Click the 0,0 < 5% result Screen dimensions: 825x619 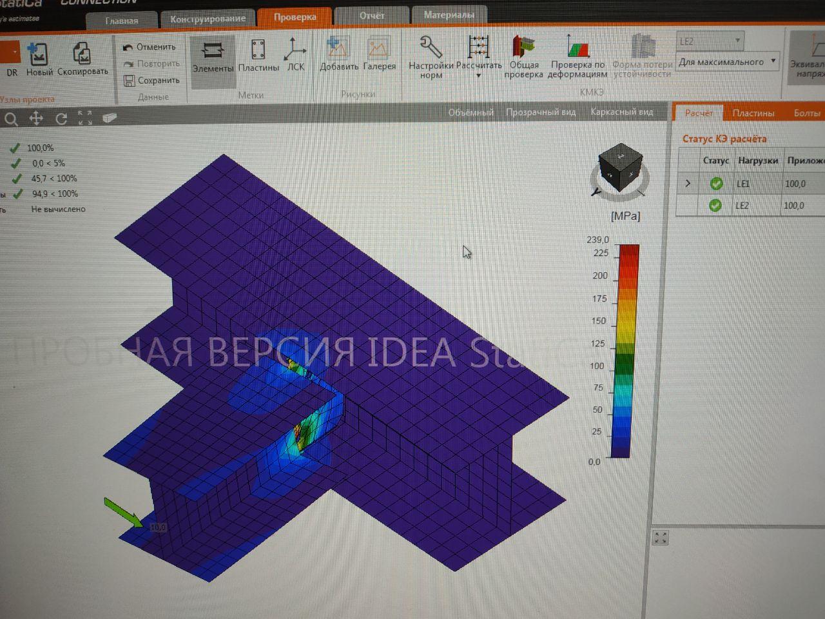click(x=48, y=163)
